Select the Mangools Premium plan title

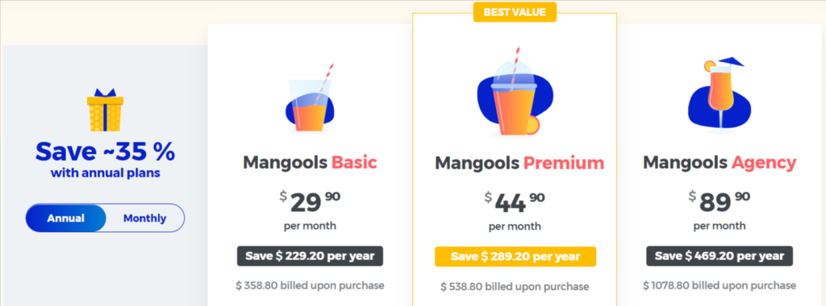pyautogui.click(x=519, y=163)
